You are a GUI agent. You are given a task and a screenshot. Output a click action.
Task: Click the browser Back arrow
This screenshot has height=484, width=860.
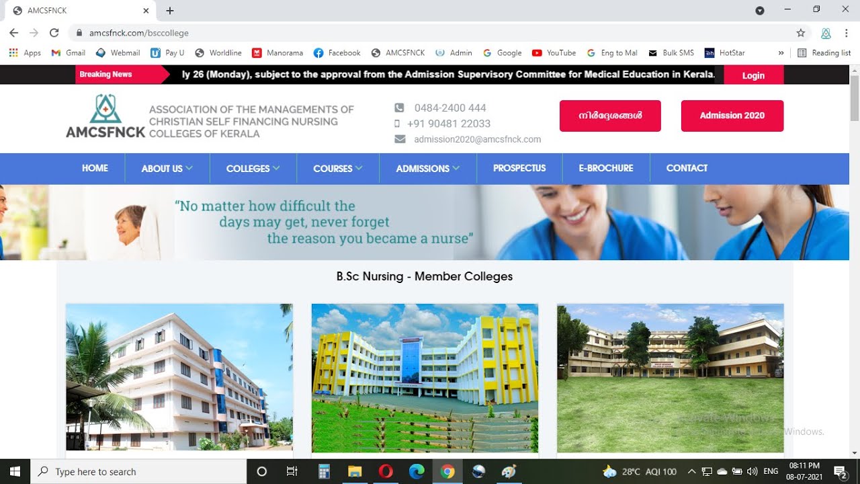(13, 32)
